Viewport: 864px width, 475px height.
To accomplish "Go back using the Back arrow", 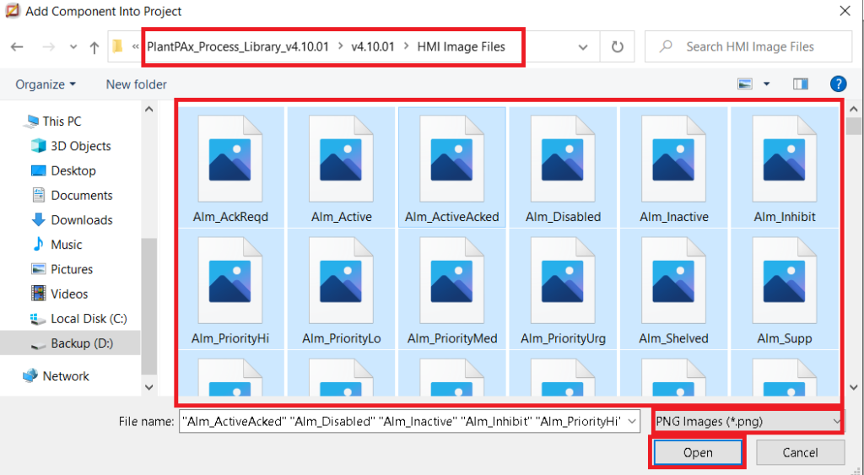I will pos(17,47).
